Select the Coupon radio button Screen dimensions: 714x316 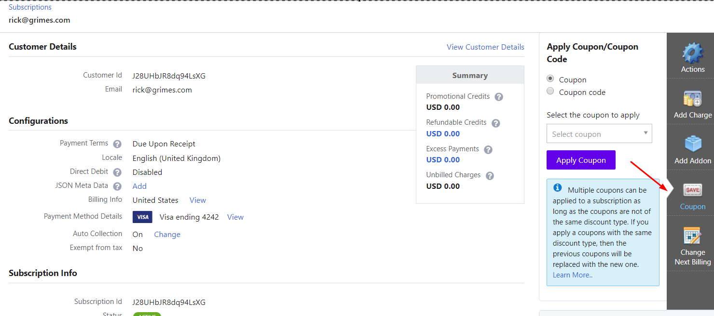(550, 79)
